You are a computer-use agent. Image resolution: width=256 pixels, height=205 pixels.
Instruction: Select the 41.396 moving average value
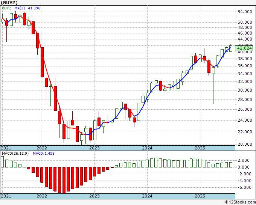point(34,8)
